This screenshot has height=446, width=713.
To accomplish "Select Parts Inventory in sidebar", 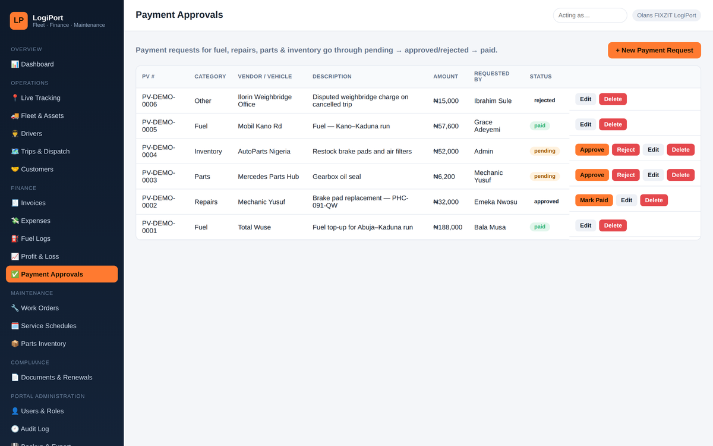I will click(x=62, y=344).
